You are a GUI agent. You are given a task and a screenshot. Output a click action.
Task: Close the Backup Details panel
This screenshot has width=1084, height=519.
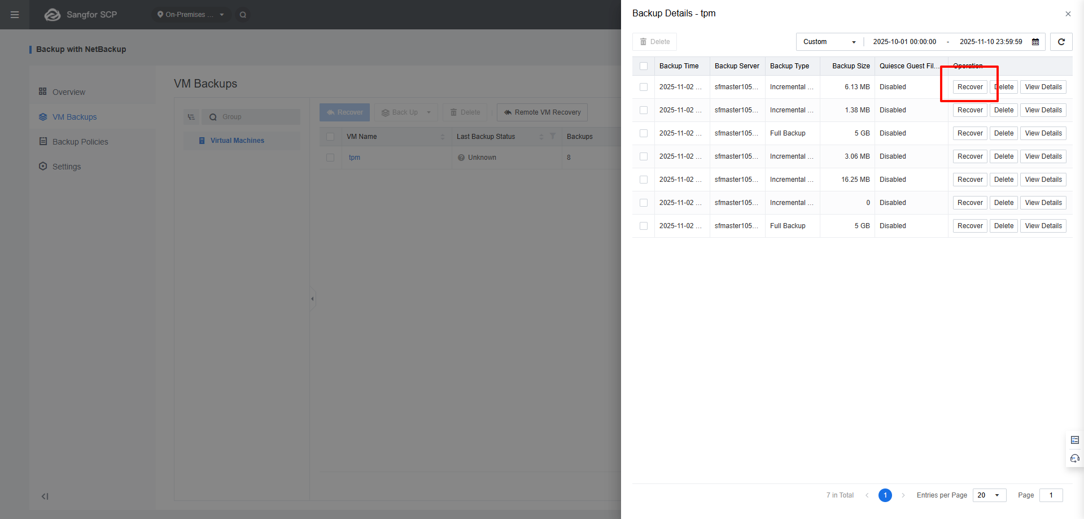pos(1068,14)
